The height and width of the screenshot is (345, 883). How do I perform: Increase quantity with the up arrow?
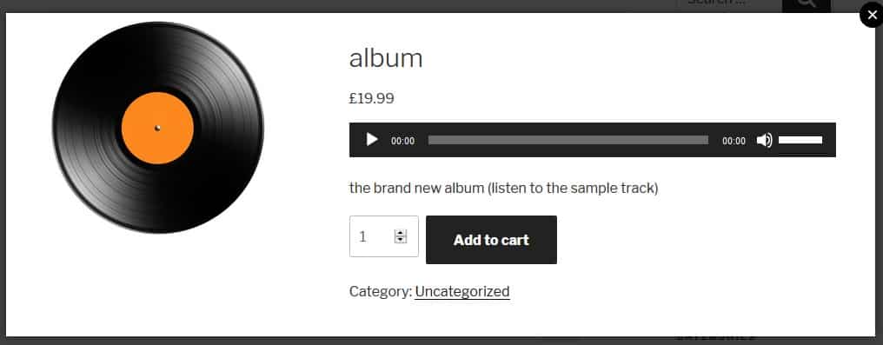tap(401, 232)
